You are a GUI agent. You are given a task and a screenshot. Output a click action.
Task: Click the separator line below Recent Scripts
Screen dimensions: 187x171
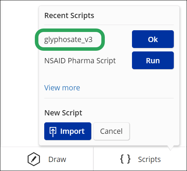[x=109, y=25]
